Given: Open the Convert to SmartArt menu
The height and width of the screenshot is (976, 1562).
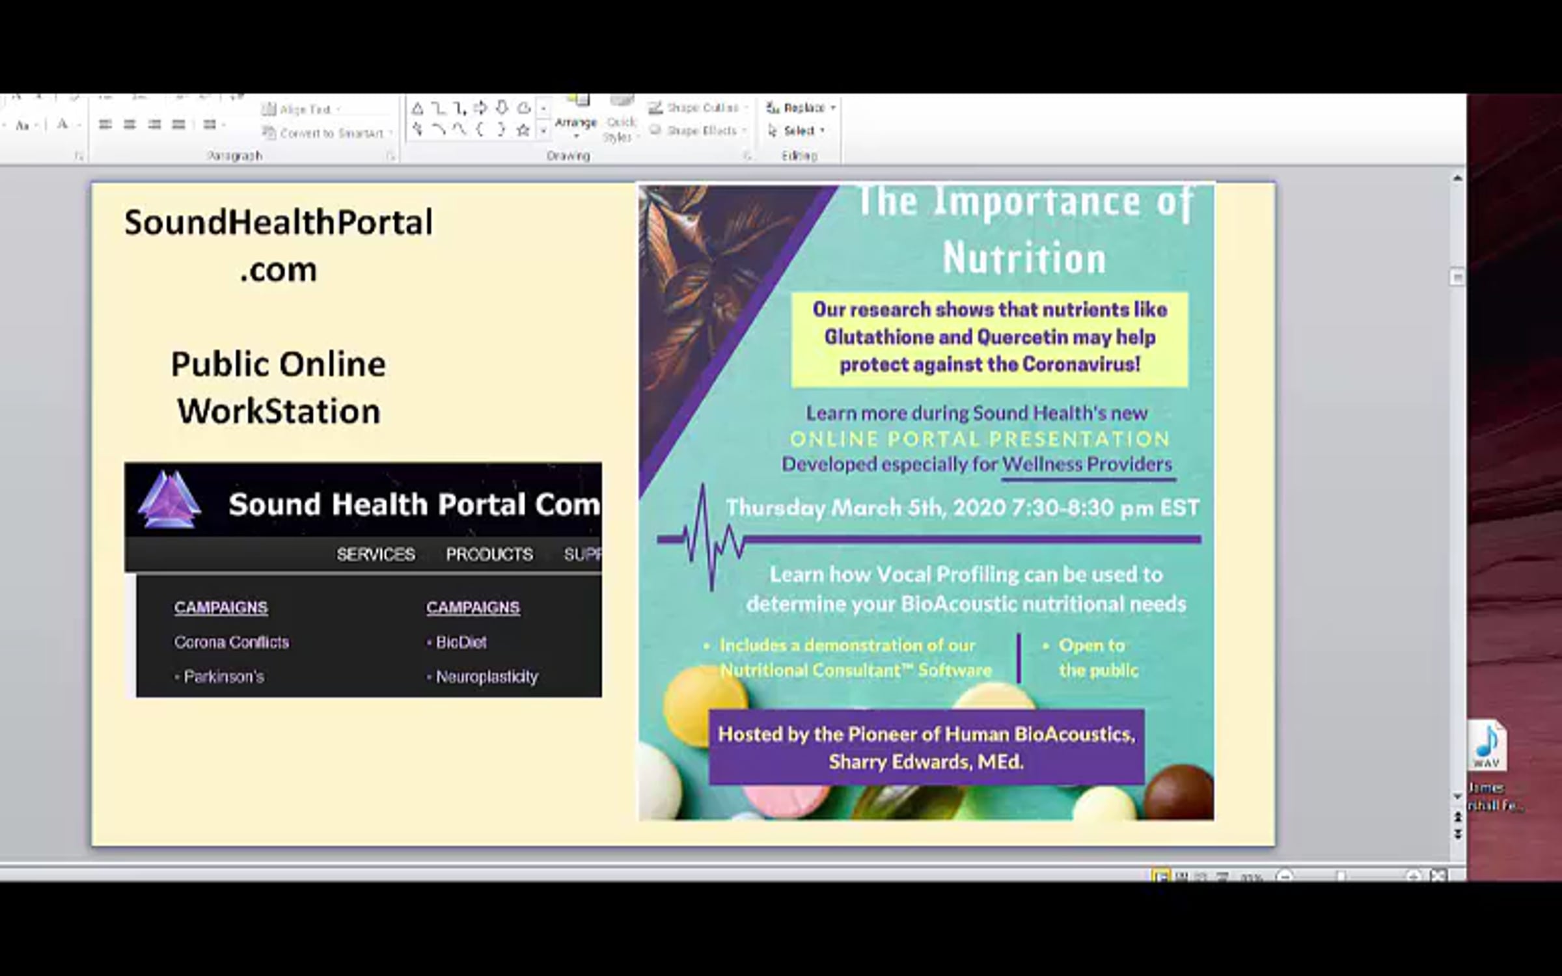Looking at the screenshot, I should pos(328,133).
